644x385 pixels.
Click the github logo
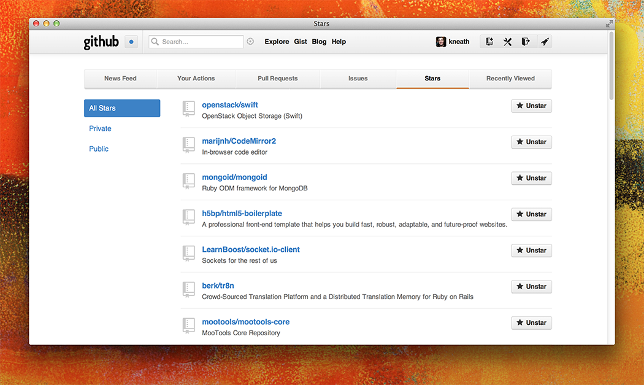tap(101, 42)
